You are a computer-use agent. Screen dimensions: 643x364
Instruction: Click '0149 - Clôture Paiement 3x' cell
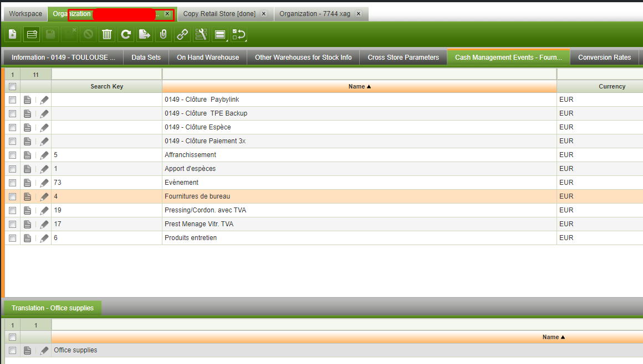tap(359, 141)
